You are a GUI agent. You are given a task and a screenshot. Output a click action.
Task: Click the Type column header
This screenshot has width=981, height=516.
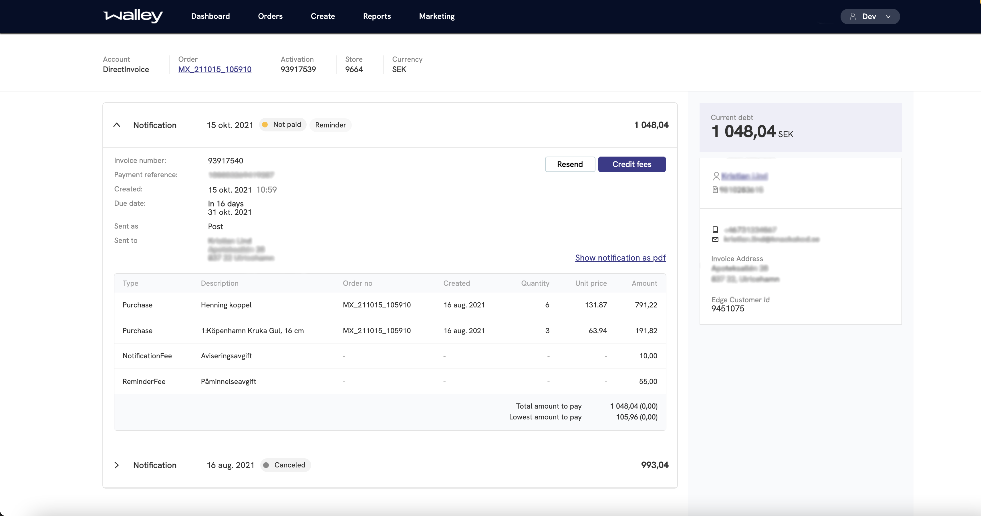click(x=130, y=283)
